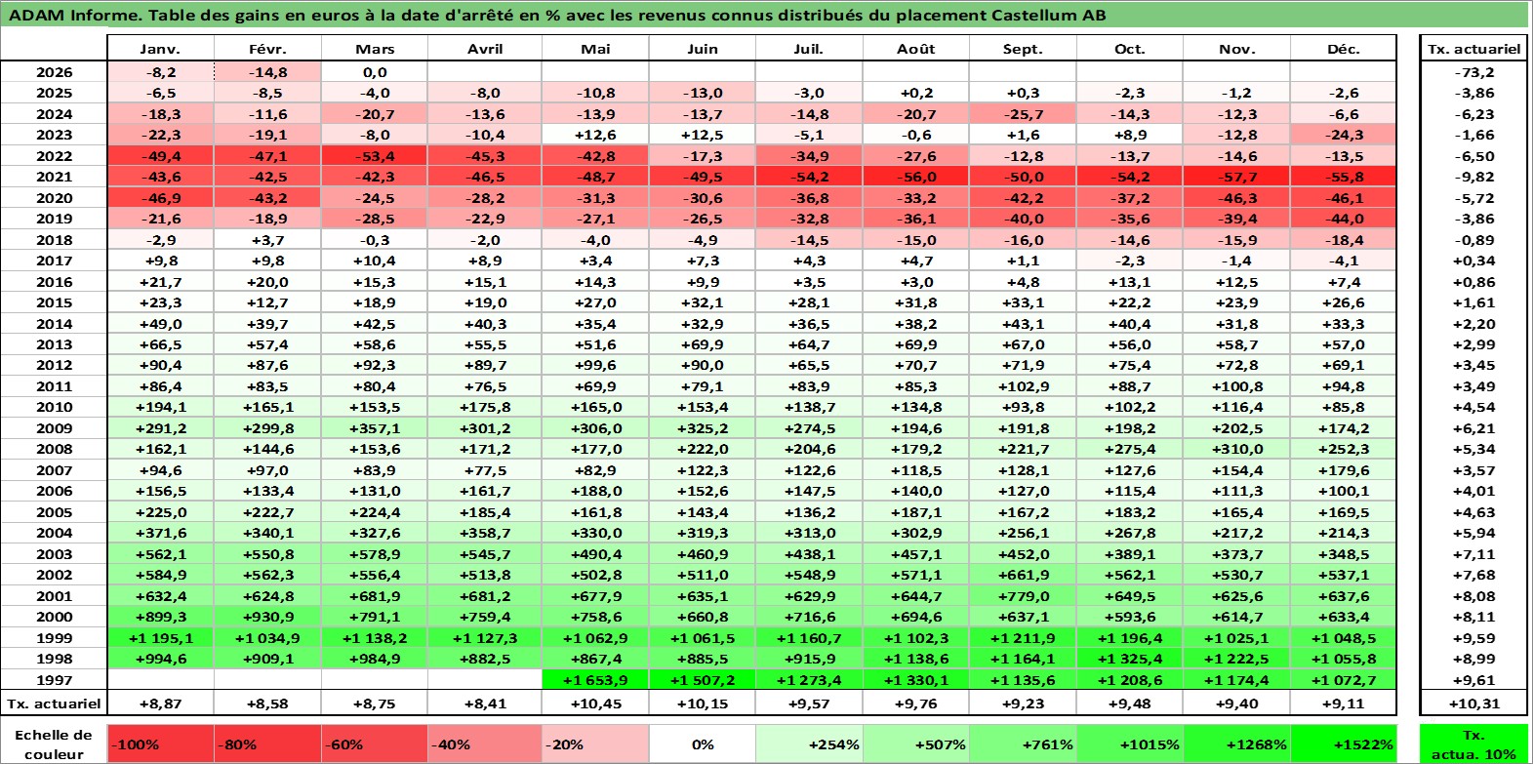
Task: Click the 1997 Juin cell showing +1 507,2
Action: (x=703, y=680)
